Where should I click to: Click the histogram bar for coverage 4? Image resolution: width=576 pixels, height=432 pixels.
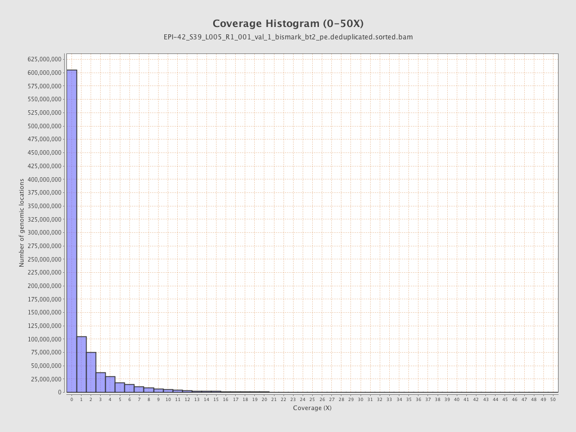(x=110, y=384)
